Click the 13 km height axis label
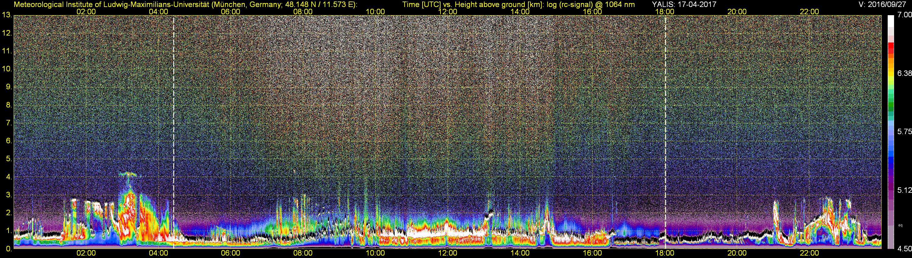912x258 pixels. pyautogui.click(x=6, y=15)
